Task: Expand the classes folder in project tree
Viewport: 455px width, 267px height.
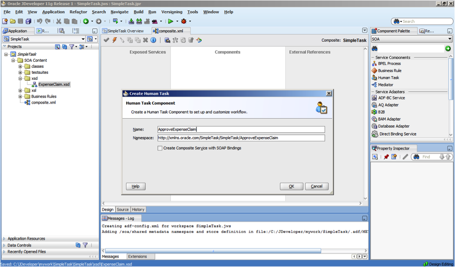Action: pyautogui.click(x=20, y=66)
